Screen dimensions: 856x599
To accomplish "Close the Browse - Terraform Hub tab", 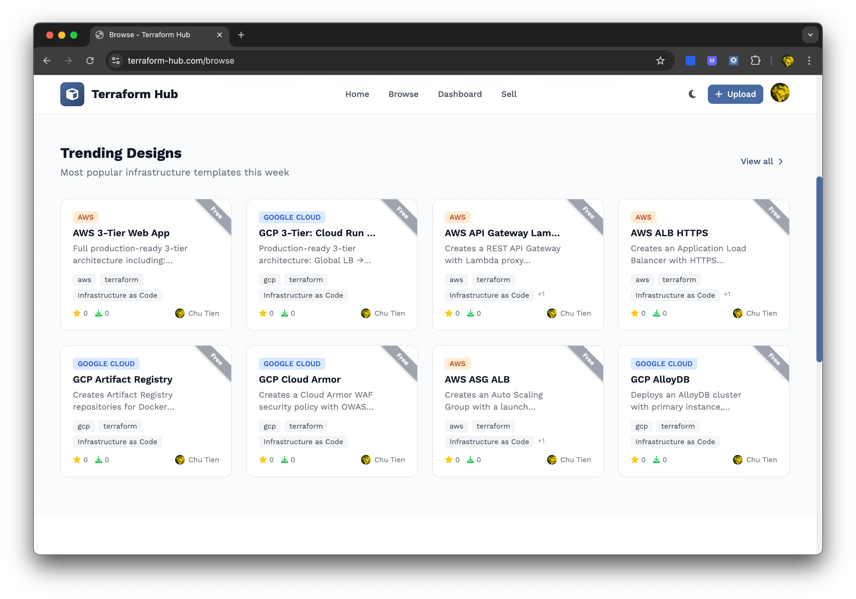I will pyautogui.click(x=219, y=35).
